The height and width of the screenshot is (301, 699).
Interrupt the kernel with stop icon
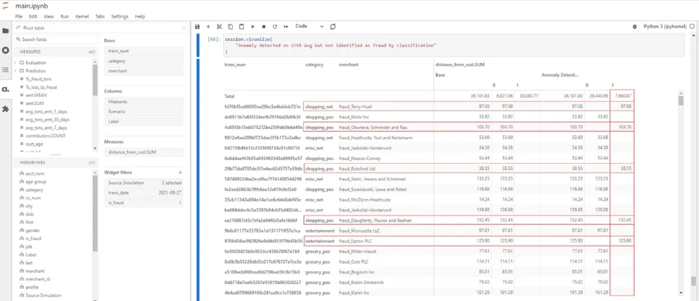(263, 27)
